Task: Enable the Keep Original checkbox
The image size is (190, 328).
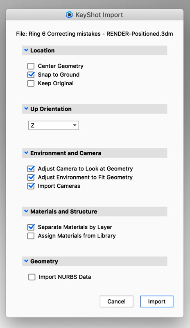Action: click(31, 84)
